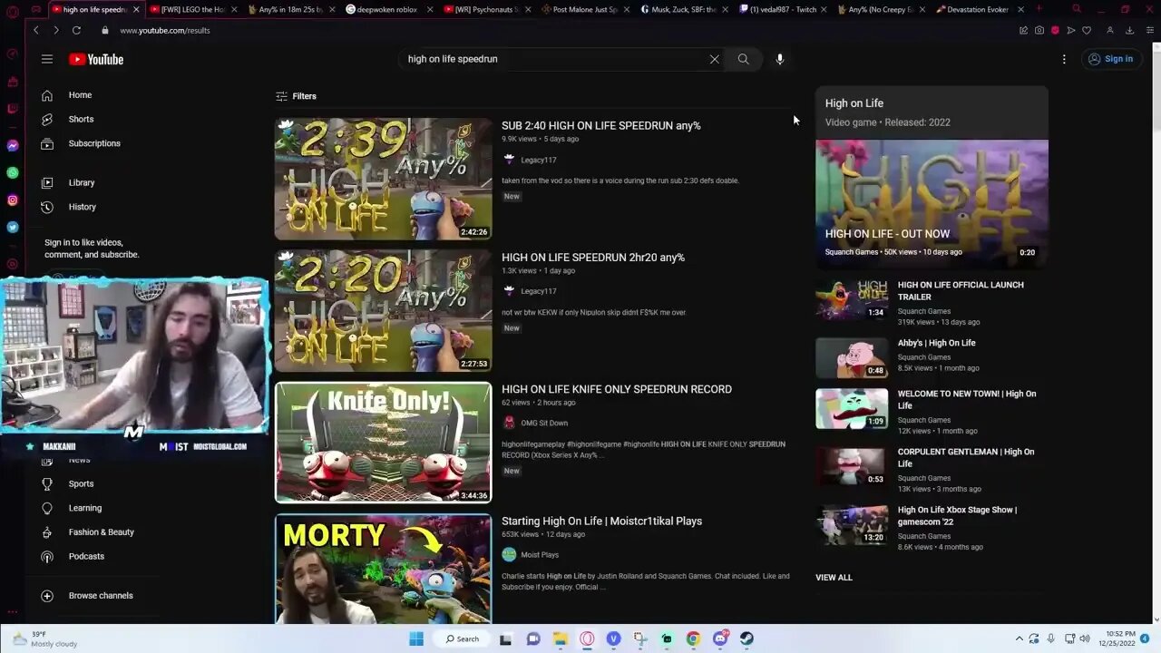
Task: Switch to 'Post Malone Just Sp' tab
Action: pos(585,9)
